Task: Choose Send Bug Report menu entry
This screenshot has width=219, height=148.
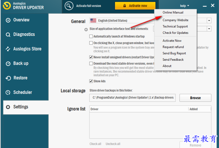Action: coord(175,53)
